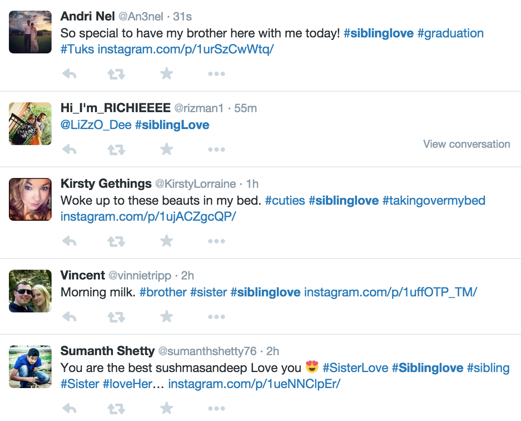
Task: Reply to Andri Nel's tweet
Action: (69, 73)
